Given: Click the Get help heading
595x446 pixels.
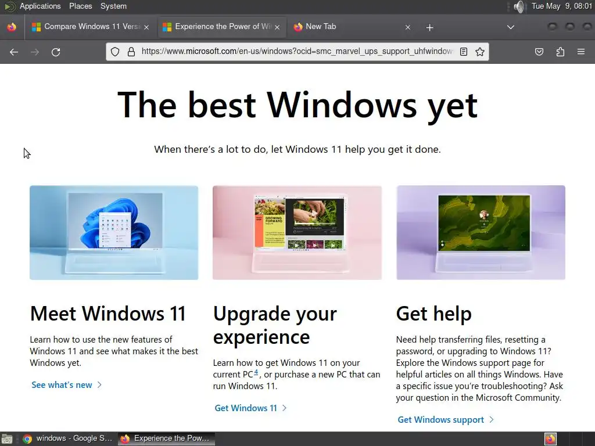Looking at the screenshot, I should click(433, 314).
